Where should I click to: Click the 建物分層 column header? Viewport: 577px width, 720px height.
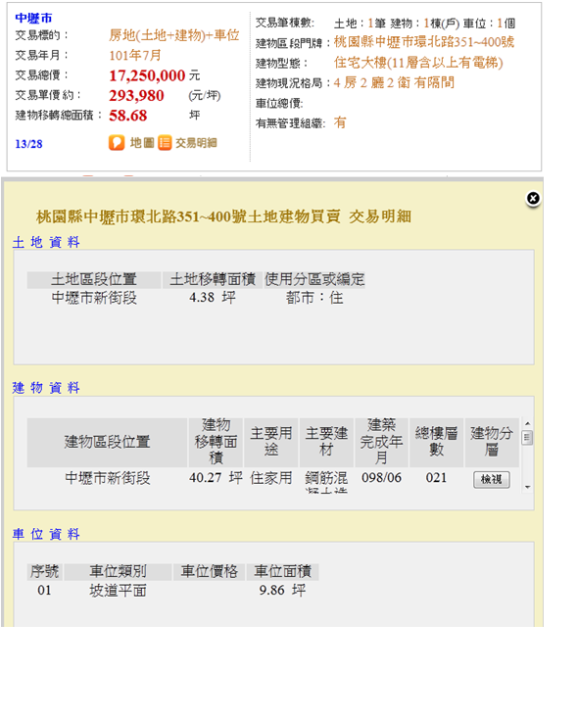[x=492, y=441]
